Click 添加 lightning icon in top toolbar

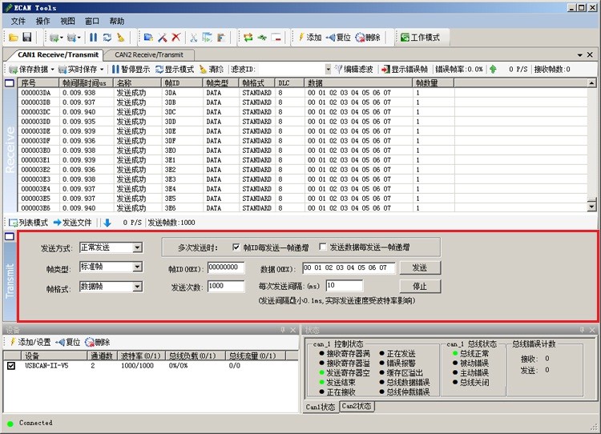pos(309,37)
